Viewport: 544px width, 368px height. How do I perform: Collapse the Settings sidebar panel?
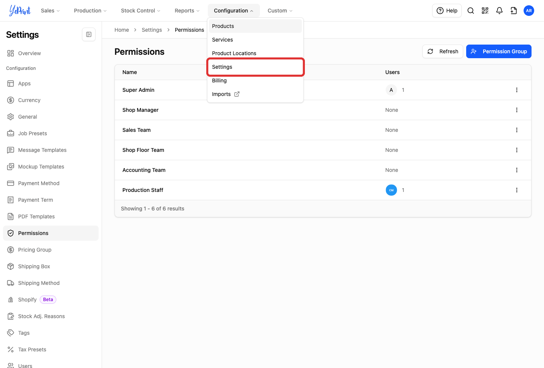pos(89,34)
